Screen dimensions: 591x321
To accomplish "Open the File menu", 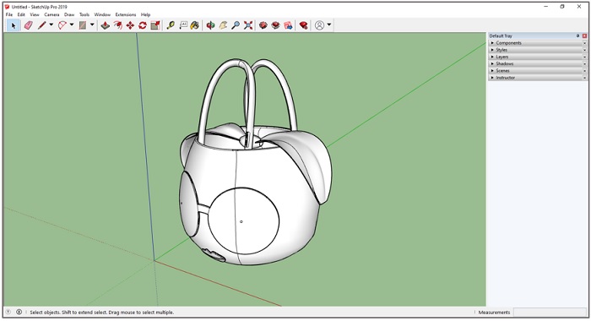I will [9, 14].
